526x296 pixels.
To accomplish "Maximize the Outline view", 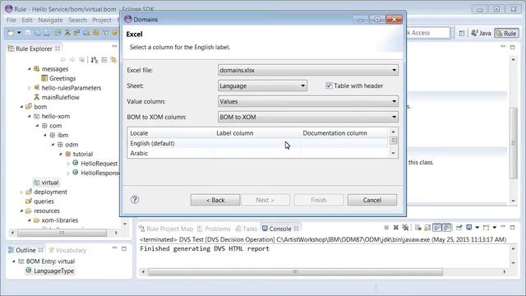I will [x=124, y=248].
